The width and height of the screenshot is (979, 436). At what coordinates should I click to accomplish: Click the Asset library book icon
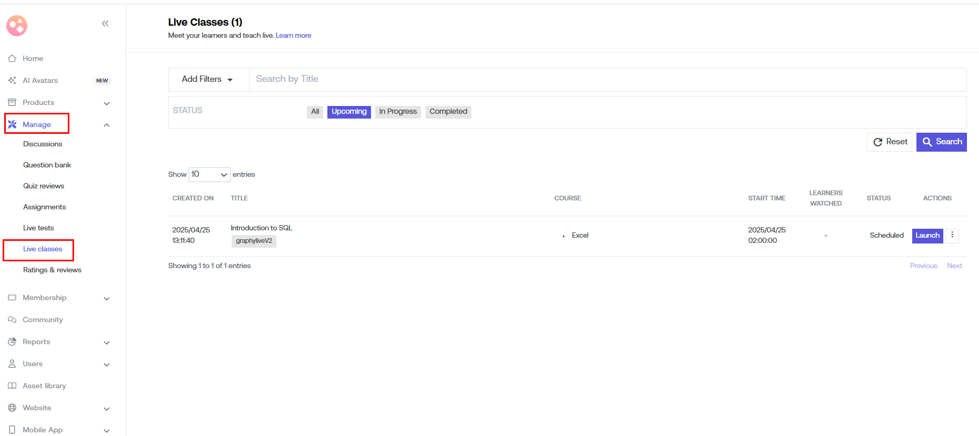pos(12,386)
